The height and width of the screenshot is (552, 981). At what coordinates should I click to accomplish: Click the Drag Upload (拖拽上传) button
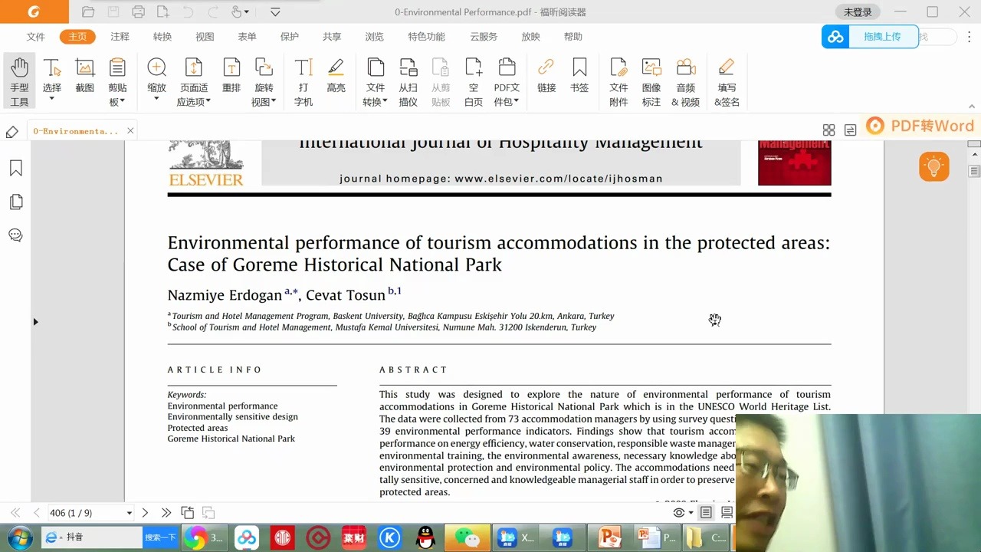coord(870,37)
